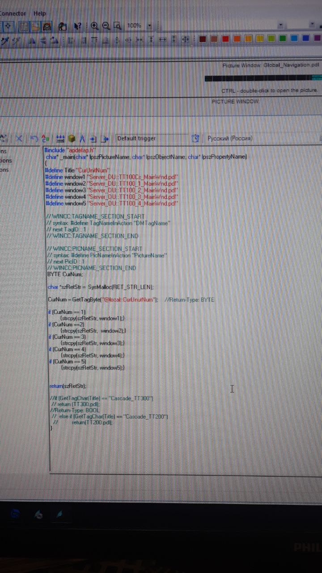Click the X delete icon in editor toolbar
The height and width of the screenshot is (573, 322).
19,139
